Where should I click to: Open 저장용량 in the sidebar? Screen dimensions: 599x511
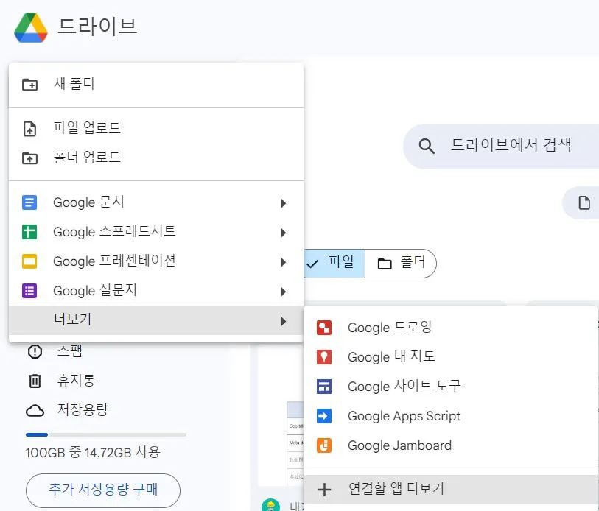point(83,410)
